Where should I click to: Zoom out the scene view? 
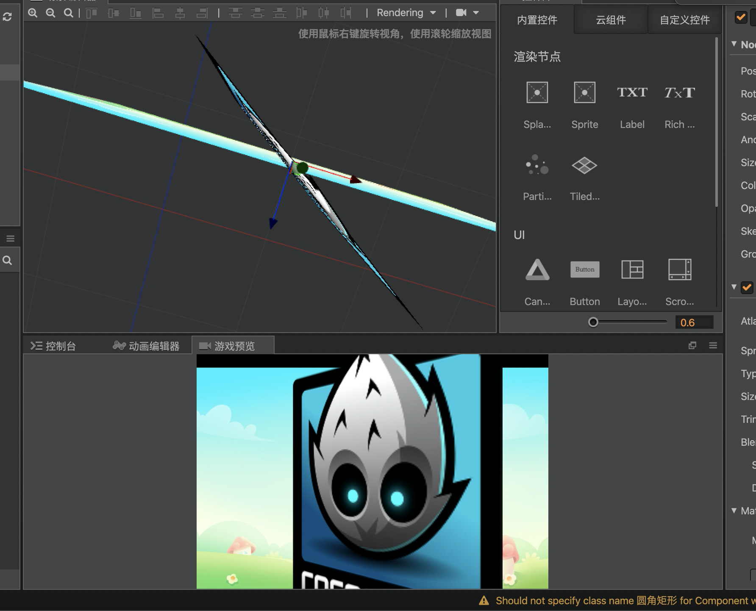50,13
